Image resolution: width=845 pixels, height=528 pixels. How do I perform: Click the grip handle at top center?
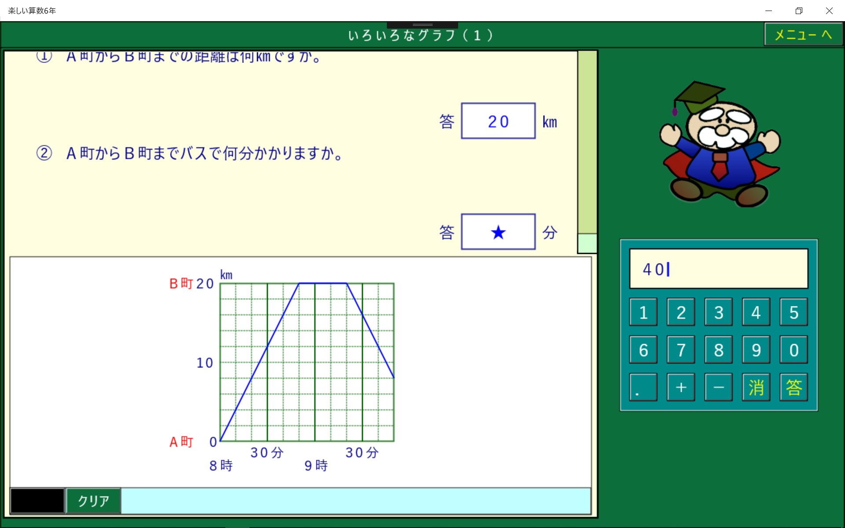pyautogui.click(x=422, y=25)
